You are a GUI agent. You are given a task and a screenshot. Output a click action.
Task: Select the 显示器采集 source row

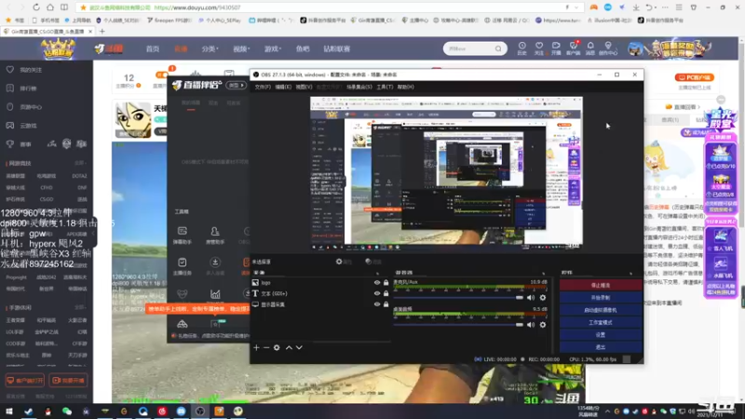click(320, 304)
